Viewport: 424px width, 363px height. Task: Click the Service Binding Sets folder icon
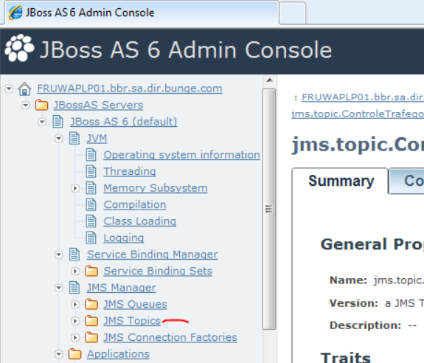pyautogui.click(x=91, y=271)
